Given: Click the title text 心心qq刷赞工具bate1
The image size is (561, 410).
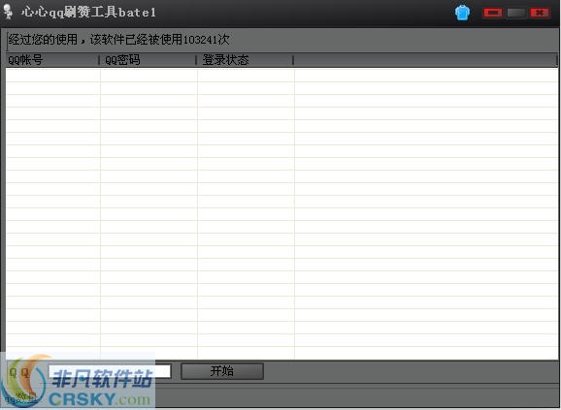Looking at the screenshot, I should click(89, 13).
